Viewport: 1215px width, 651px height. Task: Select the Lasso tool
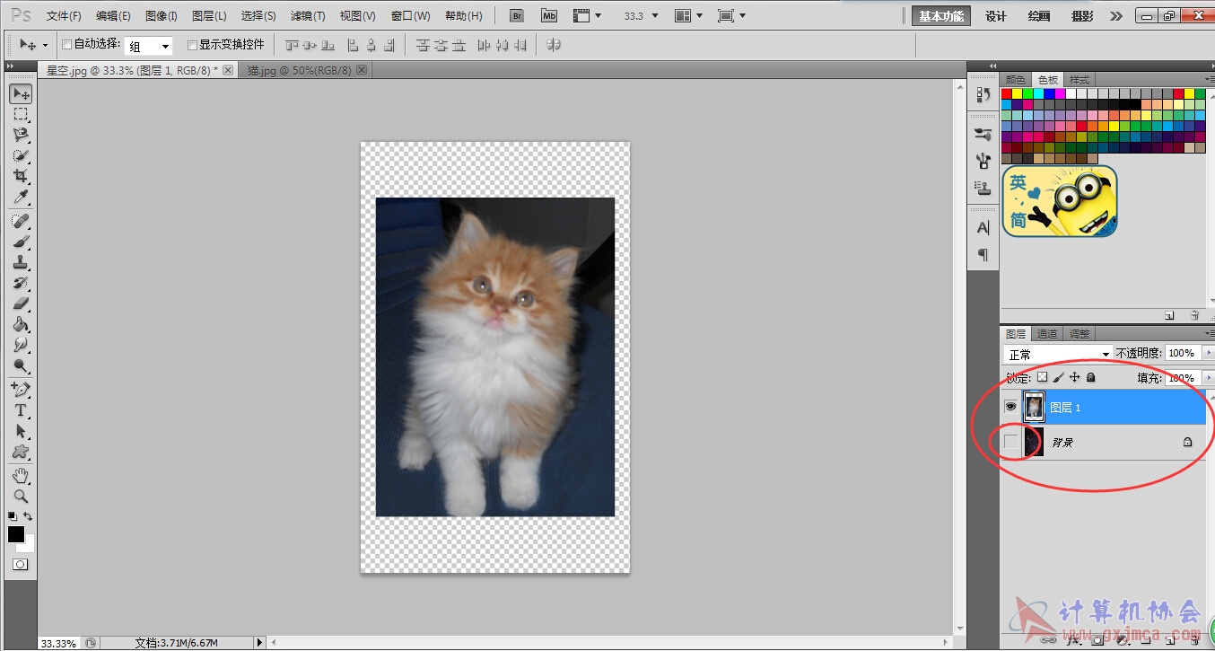pyautogui.click(x=21, y=135)
